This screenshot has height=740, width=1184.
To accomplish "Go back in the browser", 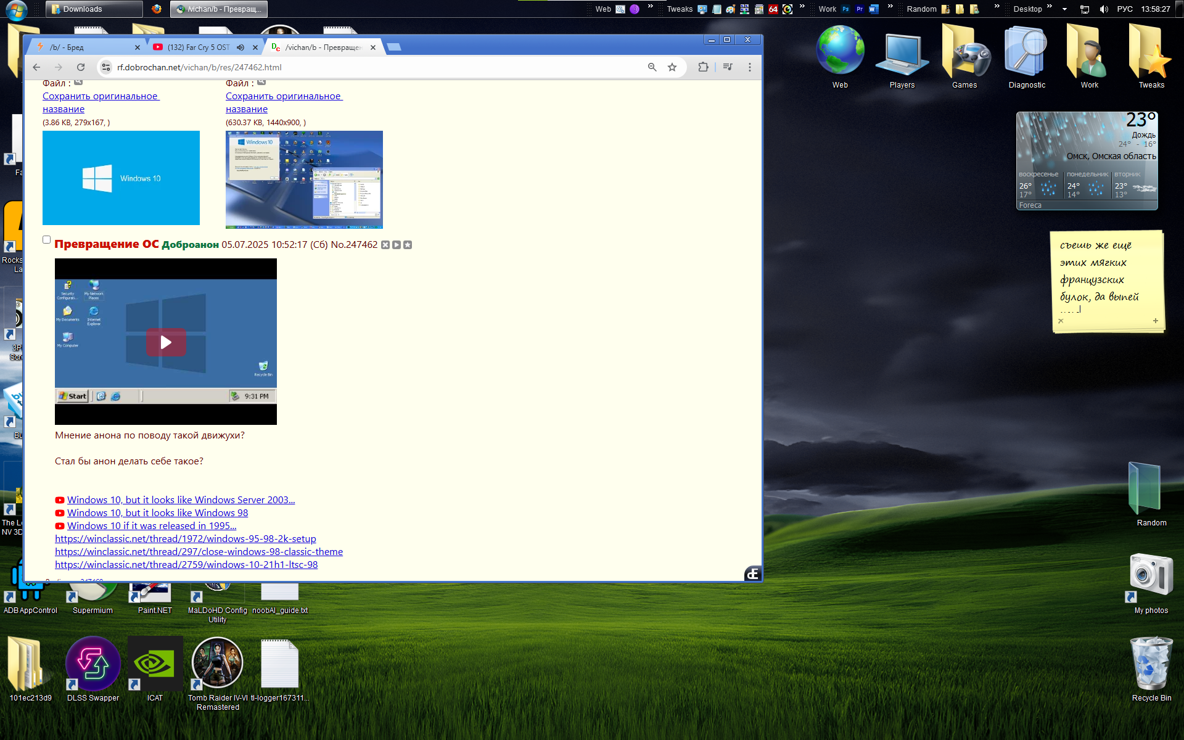I will click(36, 67).
